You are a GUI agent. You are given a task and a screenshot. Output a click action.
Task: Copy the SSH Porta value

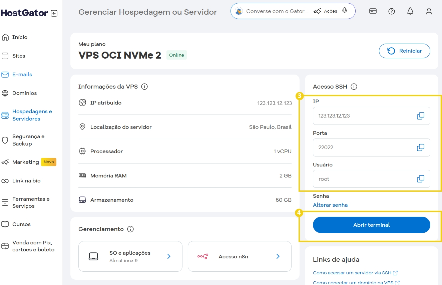click(x=421, y=147)
